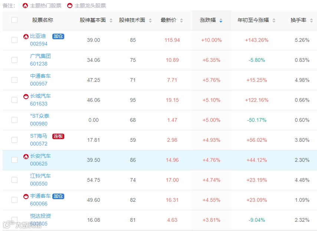317x231 pixels.
Task: Open 长安汽车 stock link
Action: pyautogui.click(x=40, y=156)
